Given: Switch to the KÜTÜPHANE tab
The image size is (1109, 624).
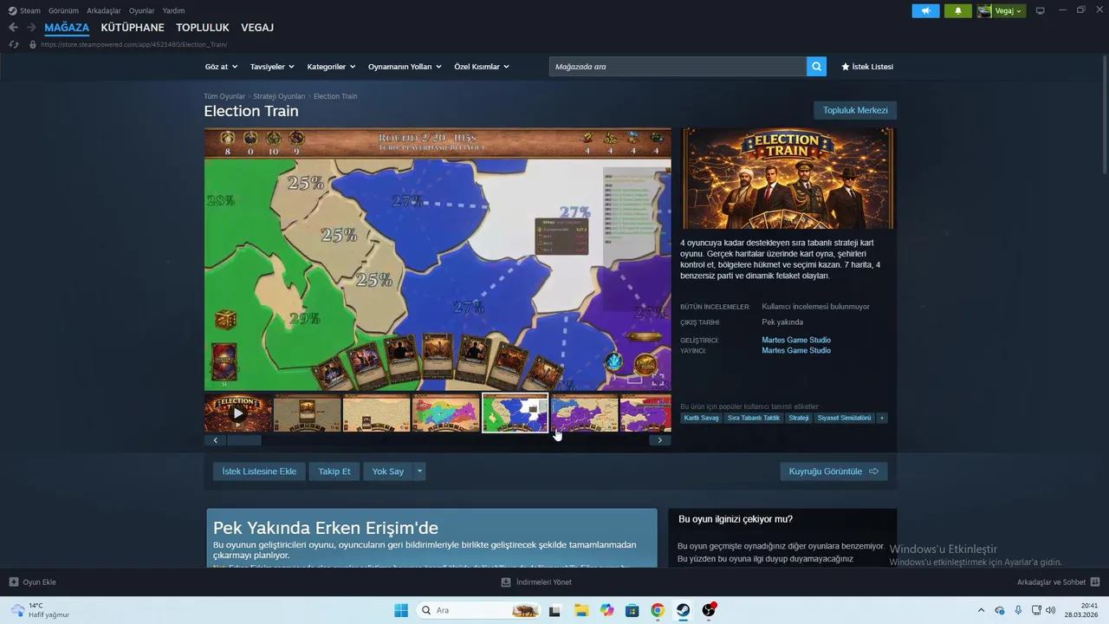Looking at the screenshot, I should point(133,28).
